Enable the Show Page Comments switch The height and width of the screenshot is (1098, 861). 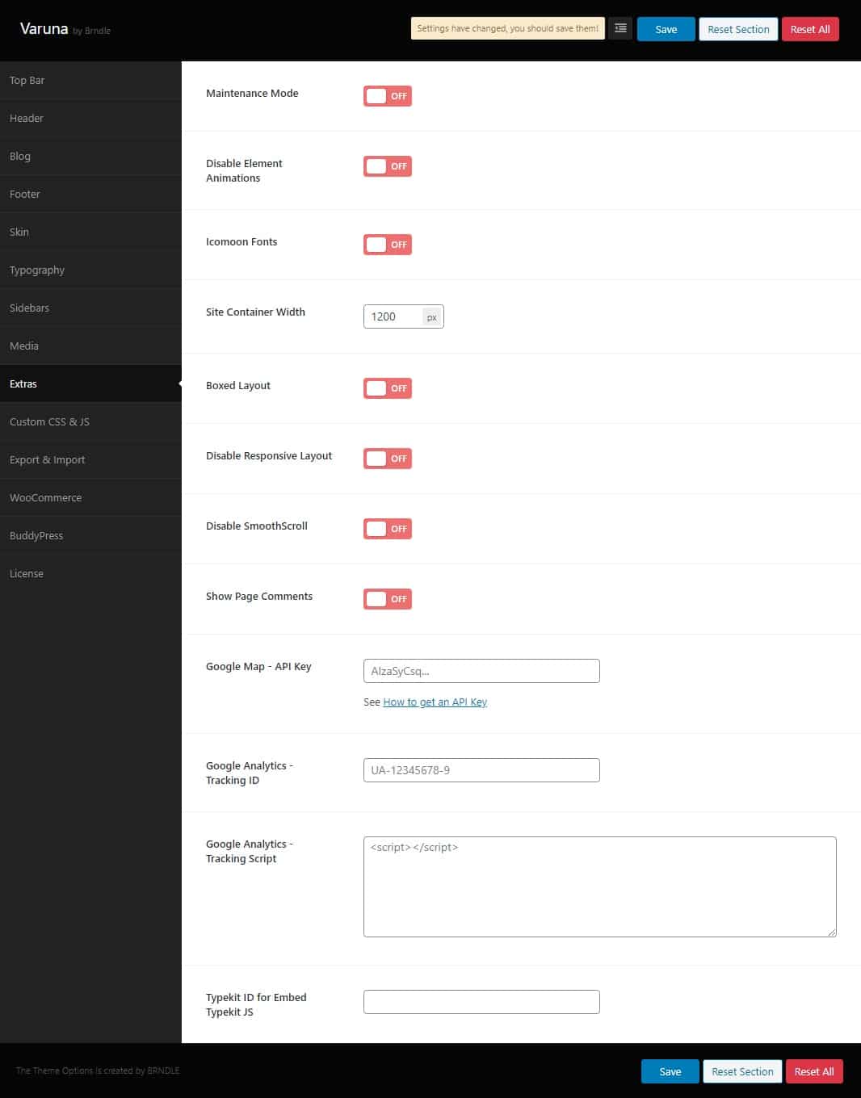[388, 599]
